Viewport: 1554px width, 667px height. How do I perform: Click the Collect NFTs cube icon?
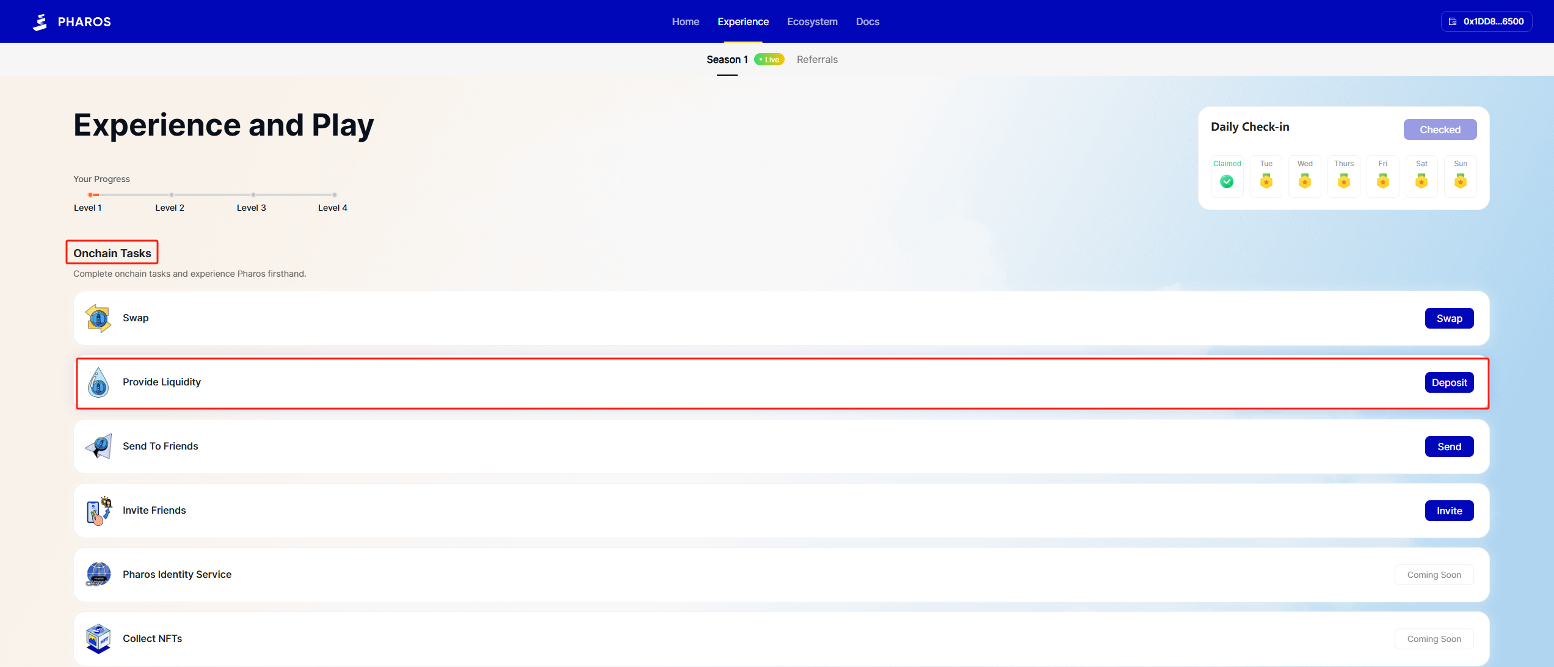coord(98,639)
